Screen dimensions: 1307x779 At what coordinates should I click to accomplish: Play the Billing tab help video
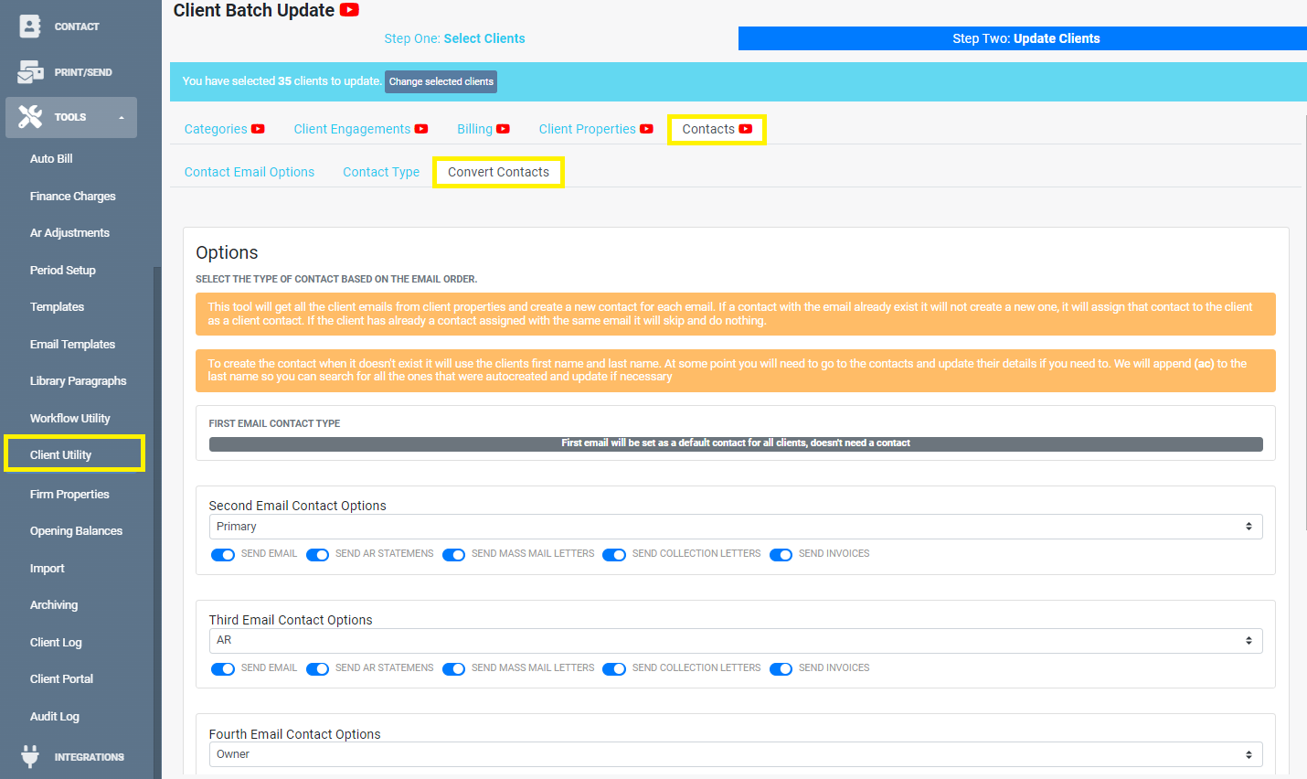coord(503,129)
